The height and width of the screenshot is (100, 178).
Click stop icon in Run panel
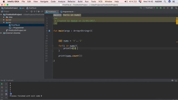click(2, 87)
